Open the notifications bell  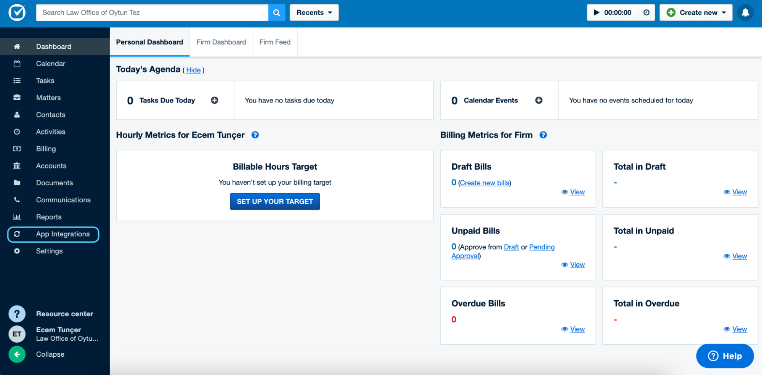745,13
